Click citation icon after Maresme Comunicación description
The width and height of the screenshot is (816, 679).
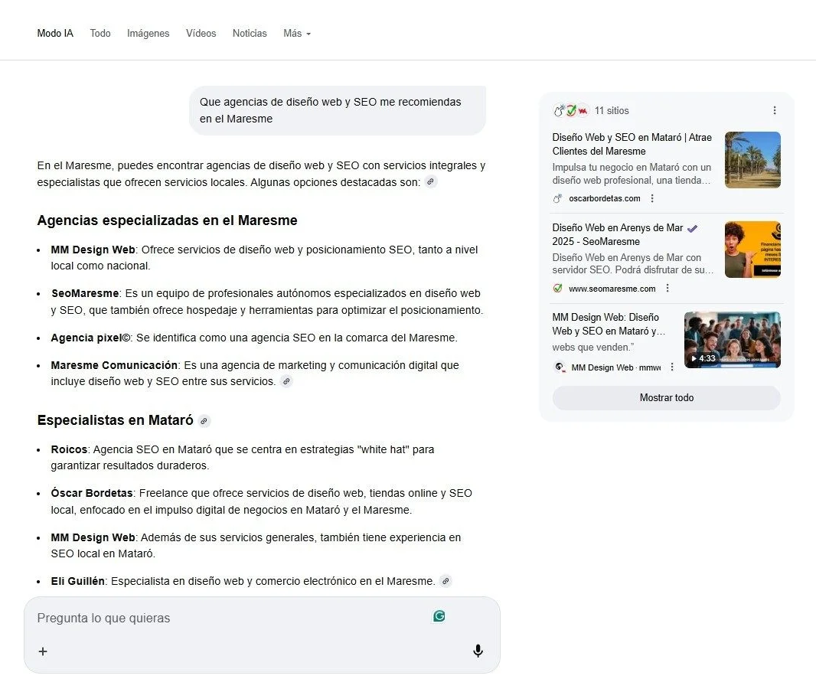click(287, 381)
